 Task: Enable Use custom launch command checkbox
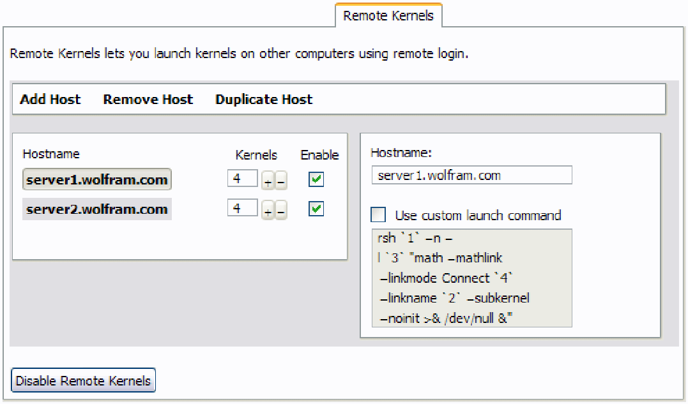pos(378,214)
